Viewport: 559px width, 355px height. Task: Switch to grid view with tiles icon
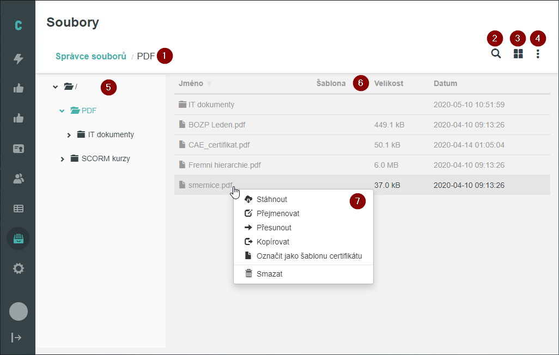517,54
